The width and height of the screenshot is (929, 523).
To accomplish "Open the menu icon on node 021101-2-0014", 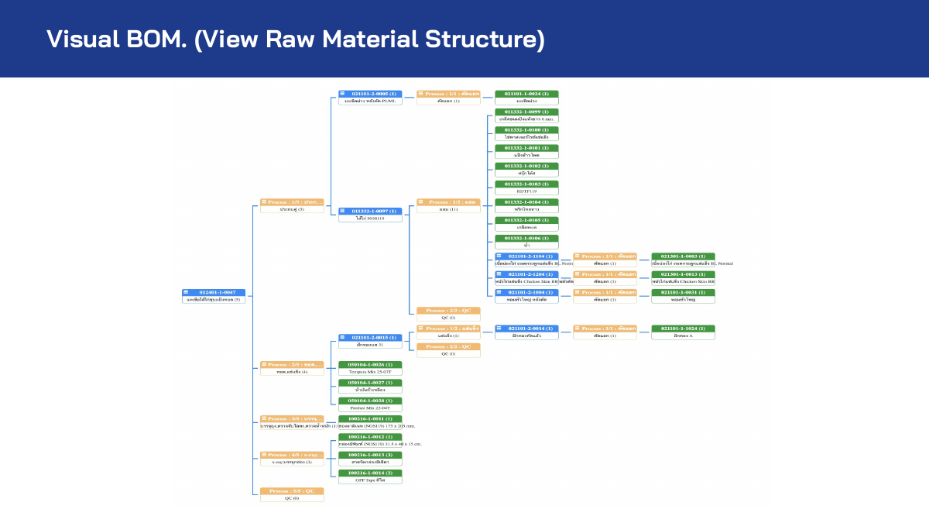I will click(499, 329).
